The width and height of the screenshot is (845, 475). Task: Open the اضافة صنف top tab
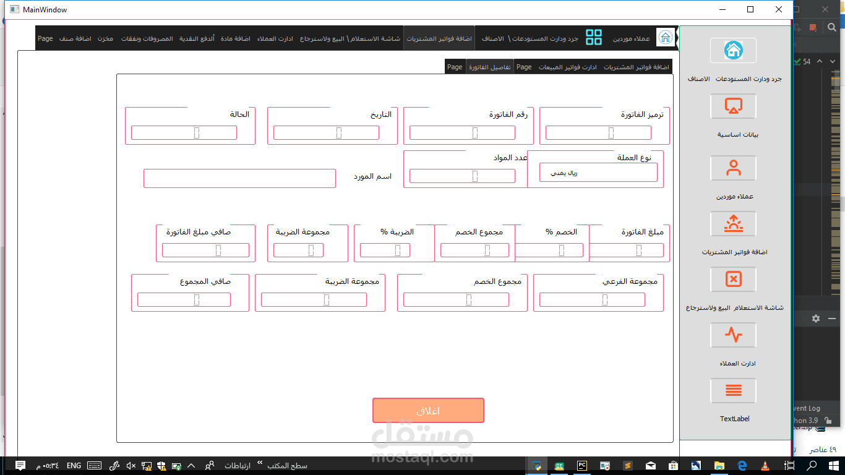pos(75,38)
